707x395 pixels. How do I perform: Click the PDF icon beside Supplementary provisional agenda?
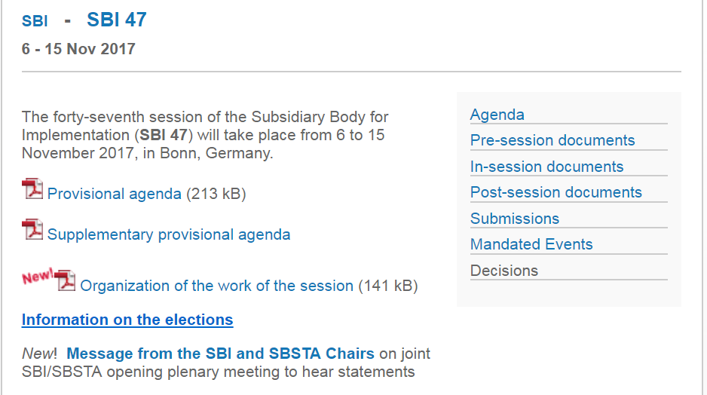[x=32, y=229]
